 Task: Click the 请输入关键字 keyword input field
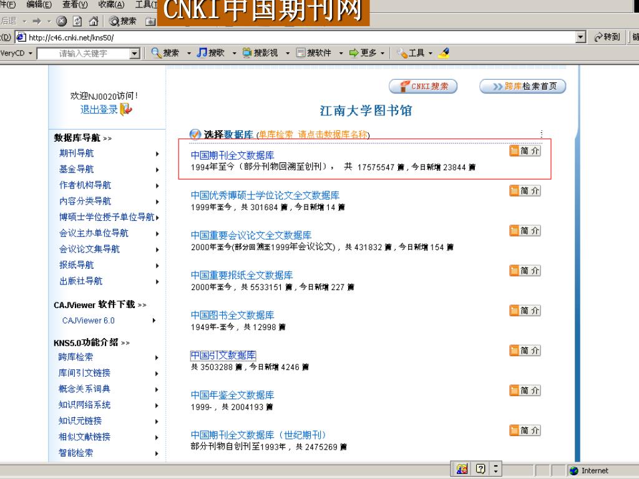[x=84, y=54]
